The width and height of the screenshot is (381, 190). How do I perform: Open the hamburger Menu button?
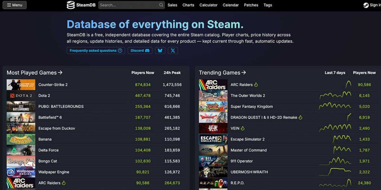tap(15, 5)
